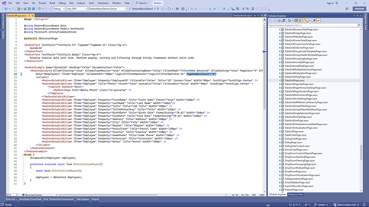This screenshot has height=207, width=369.
Task: Open the Developer PowerShell tab
Action: tap(30, 199)
